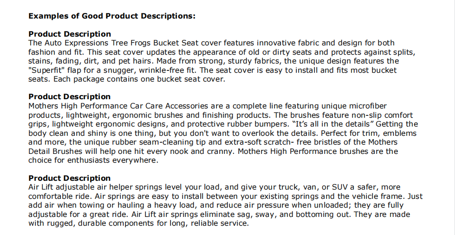455x235 pixels.
Task: Click the phrase 'Mothers Detail Brushes'
Action: click(x=213, y=146)
